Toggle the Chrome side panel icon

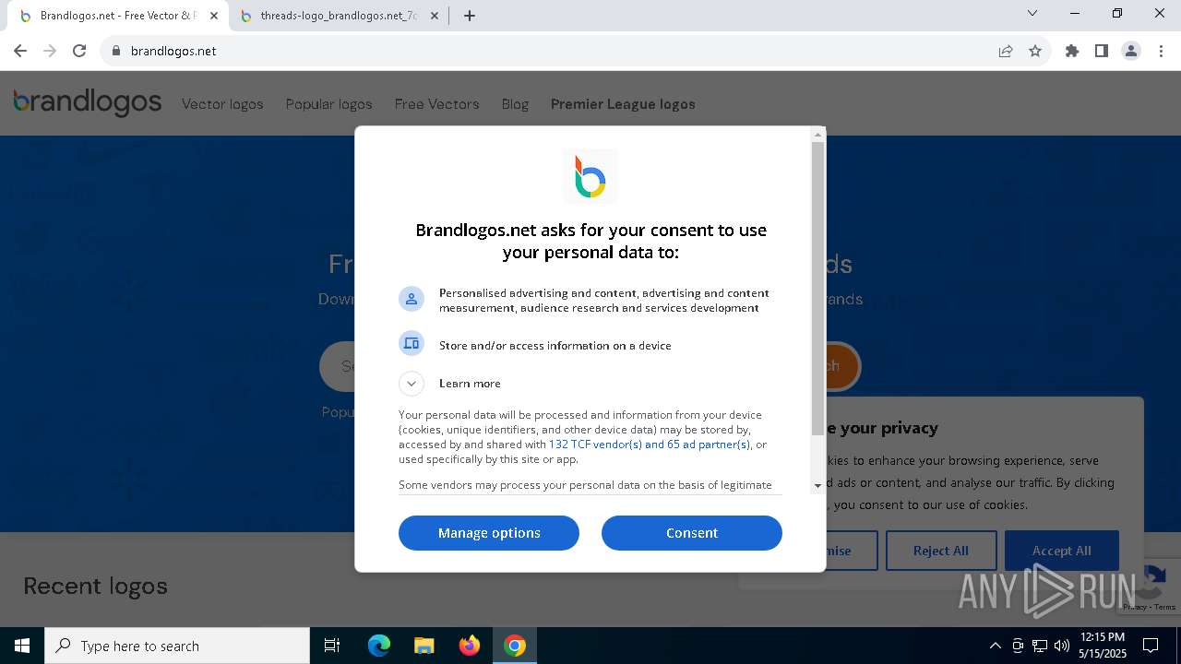click(1102, 51)
